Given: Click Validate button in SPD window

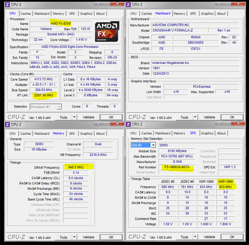Looking at the screenshot, I should click(x=209, y=237).
